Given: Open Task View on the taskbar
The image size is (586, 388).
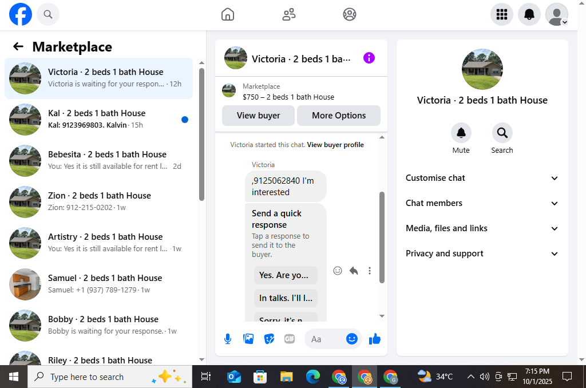Looking at the screenshot, I should (x=206, y=377).
